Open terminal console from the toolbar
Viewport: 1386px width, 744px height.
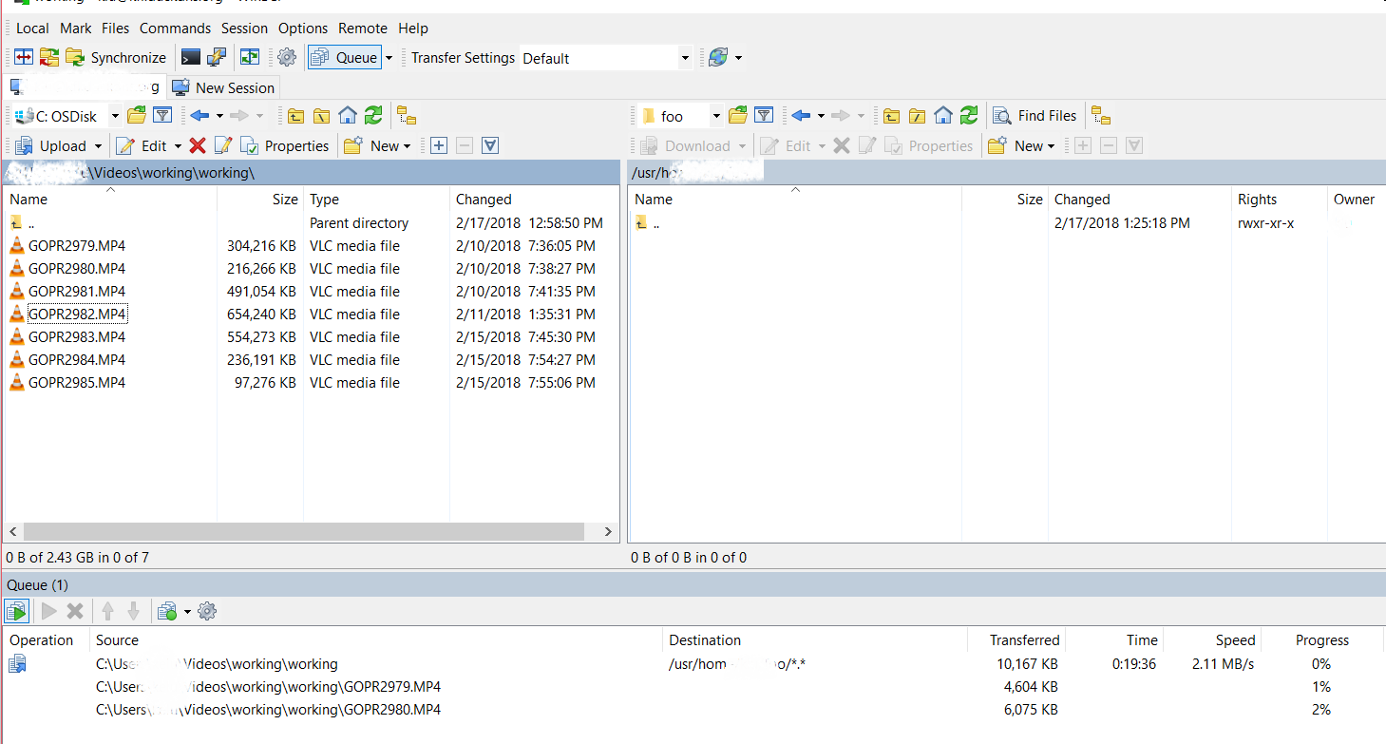tap(191, 58)
